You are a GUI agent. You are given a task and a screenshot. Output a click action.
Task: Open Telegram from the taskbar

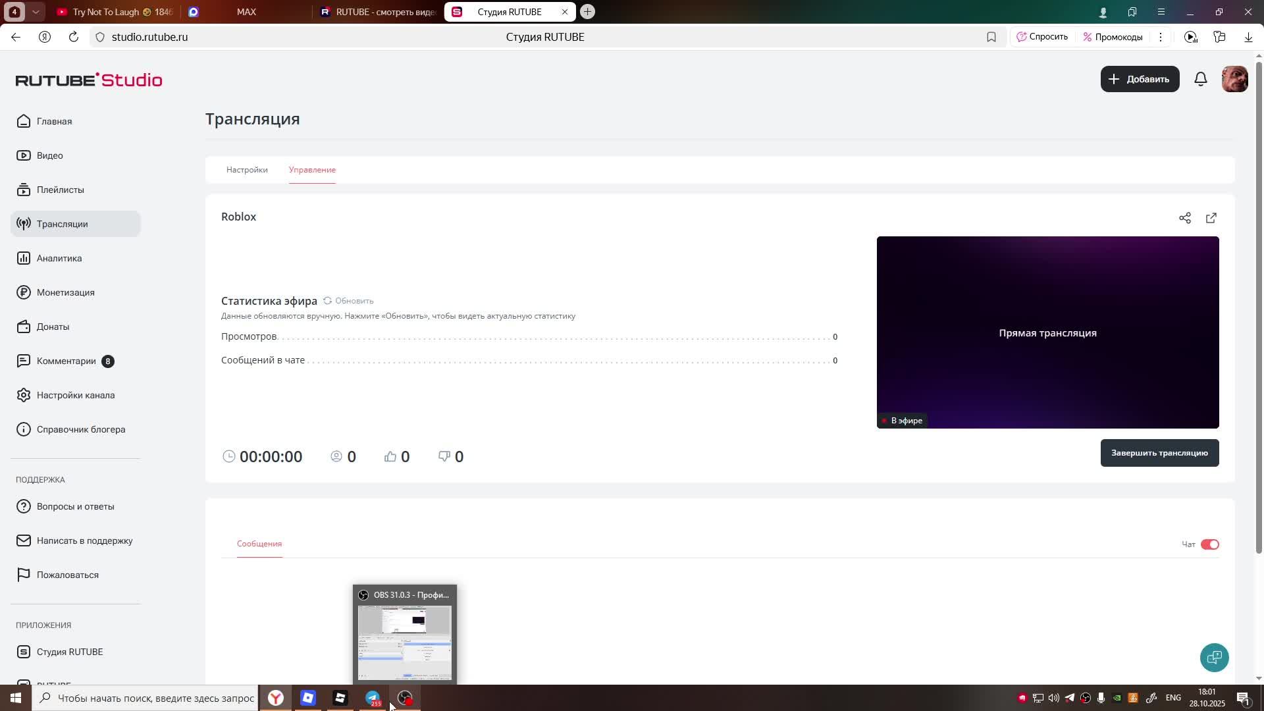(x=373, y=698)
